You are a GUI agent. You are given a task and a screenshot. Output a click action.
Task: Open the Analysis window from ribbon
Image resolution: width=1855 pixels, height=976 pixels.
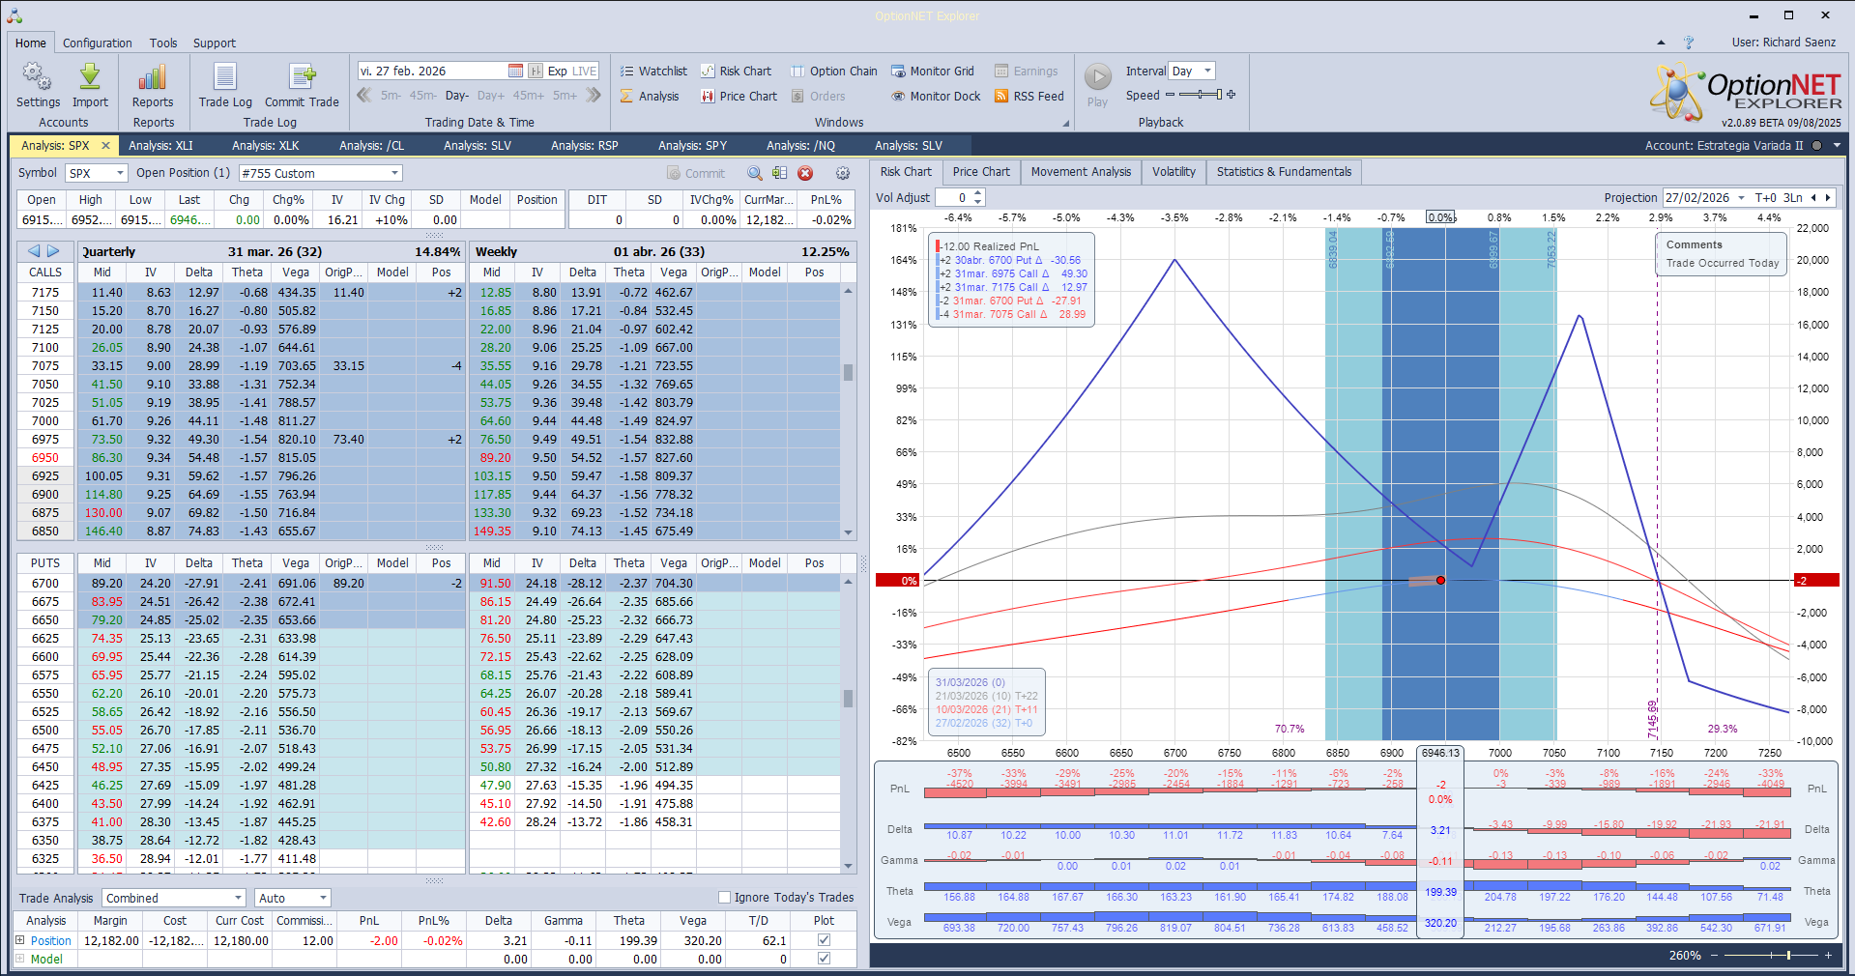coord(650,96)
